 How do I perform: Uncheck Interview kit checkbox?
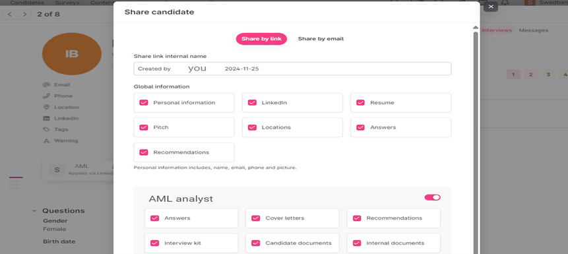coord(154,243)
